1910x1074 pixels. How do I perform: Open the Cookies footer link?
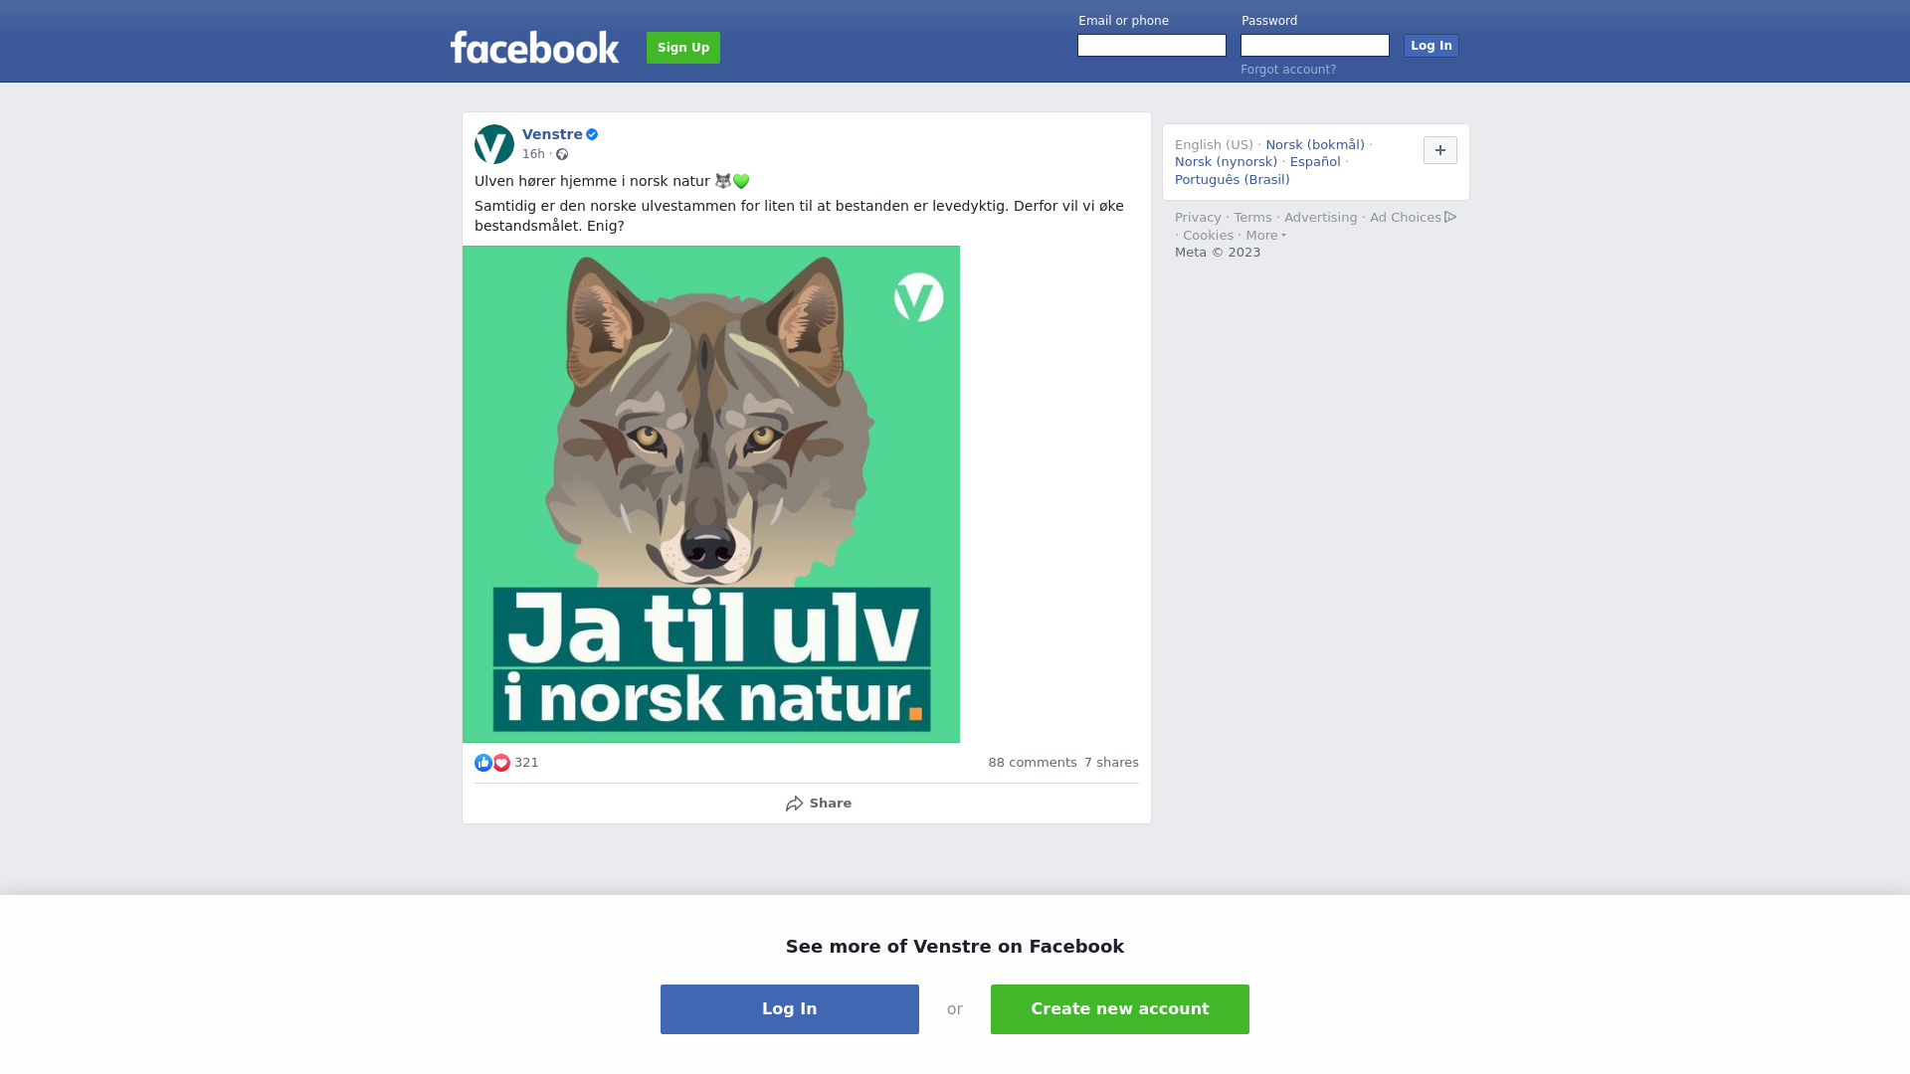coord(1208,236)
